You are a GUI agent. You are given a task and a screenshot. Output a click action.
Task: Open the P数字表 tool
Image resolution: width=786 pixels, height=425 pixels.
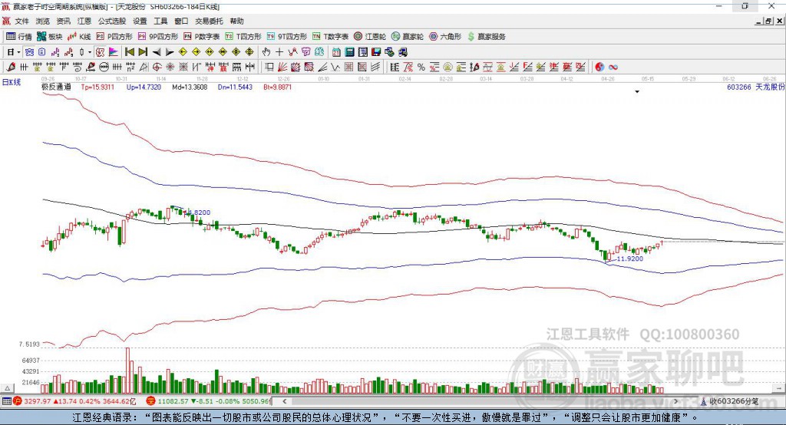pos(202,37)
